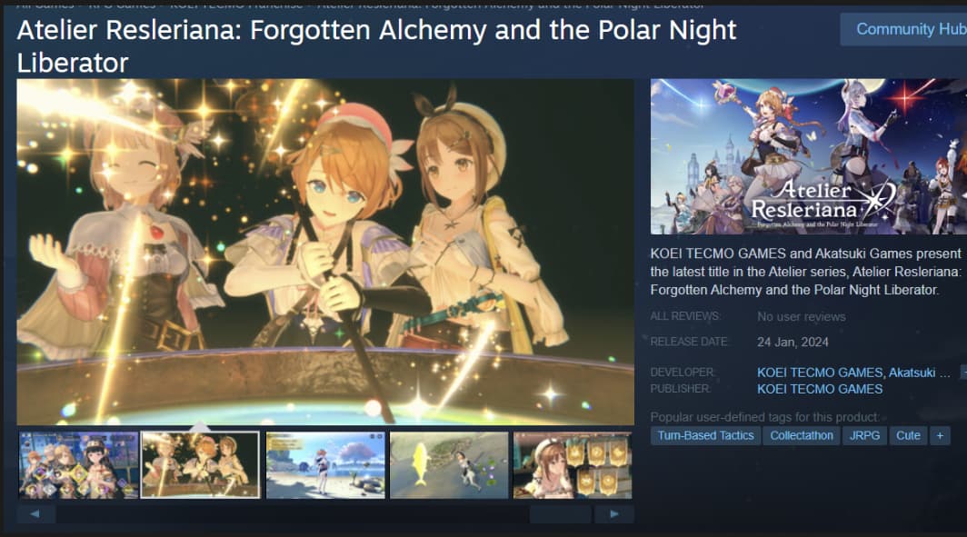Select the group character party thumbnail
This screenshot has height=537, width=967.
pos(78,465)
